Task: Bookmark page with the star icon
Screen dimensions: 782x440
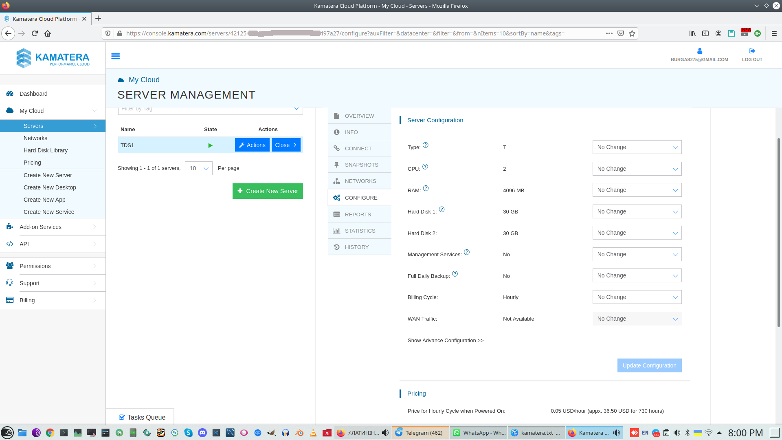Action: (x=632, y=33)
